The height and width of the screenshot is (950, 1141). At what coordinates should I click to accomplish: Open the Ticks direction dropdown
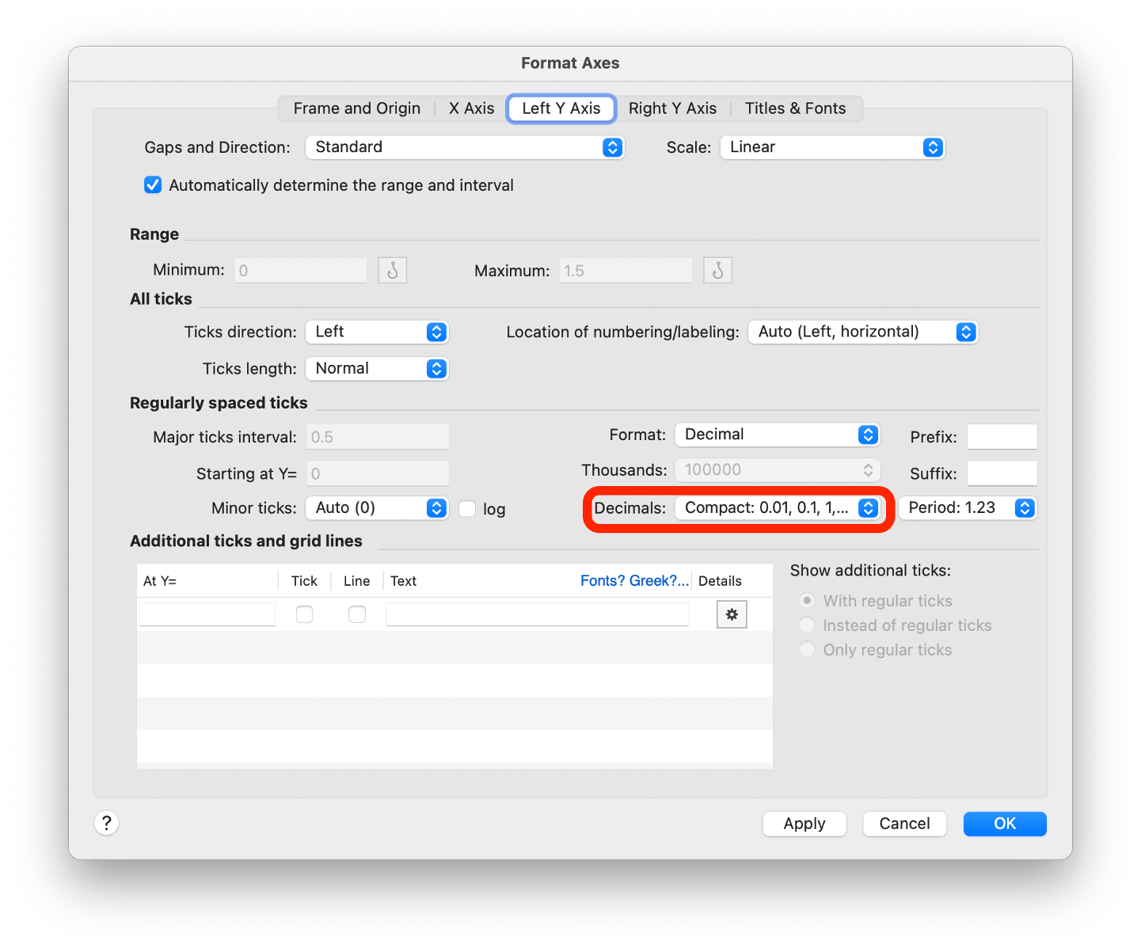(377, 332)
